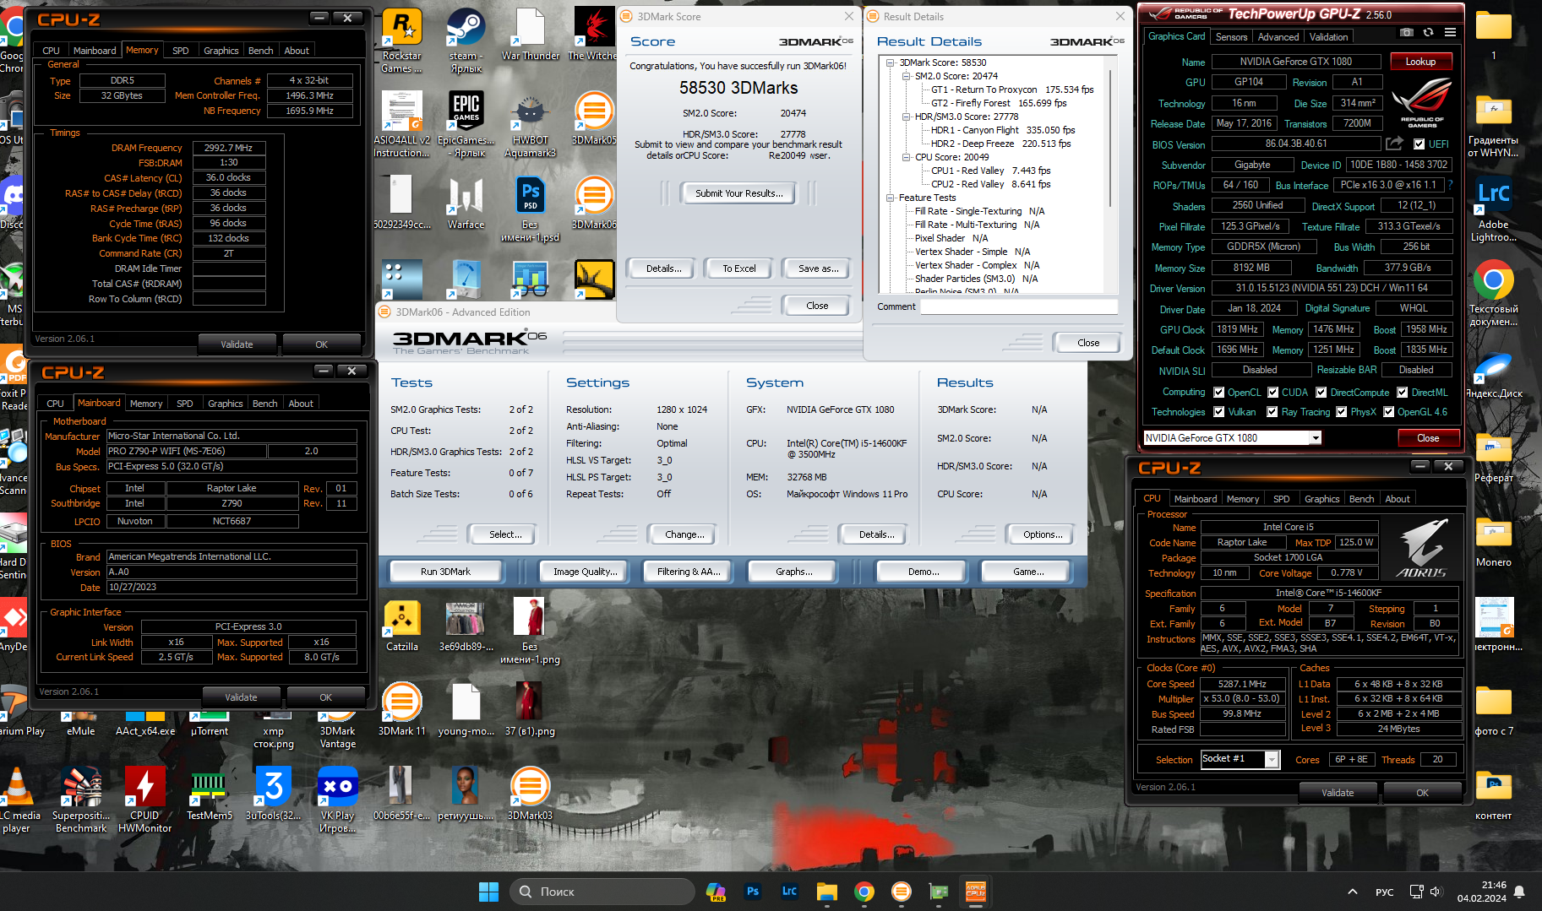1542x911 pixels.
Task: Open Photoshop from the taskbar
Action: point(753,892)
